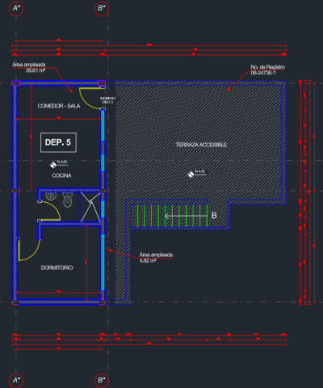Image resolution: width=323 pixels, height=388 pixels.
Task: Select the bottom B" grid axis bubble
Action: (x=102, y=381)
